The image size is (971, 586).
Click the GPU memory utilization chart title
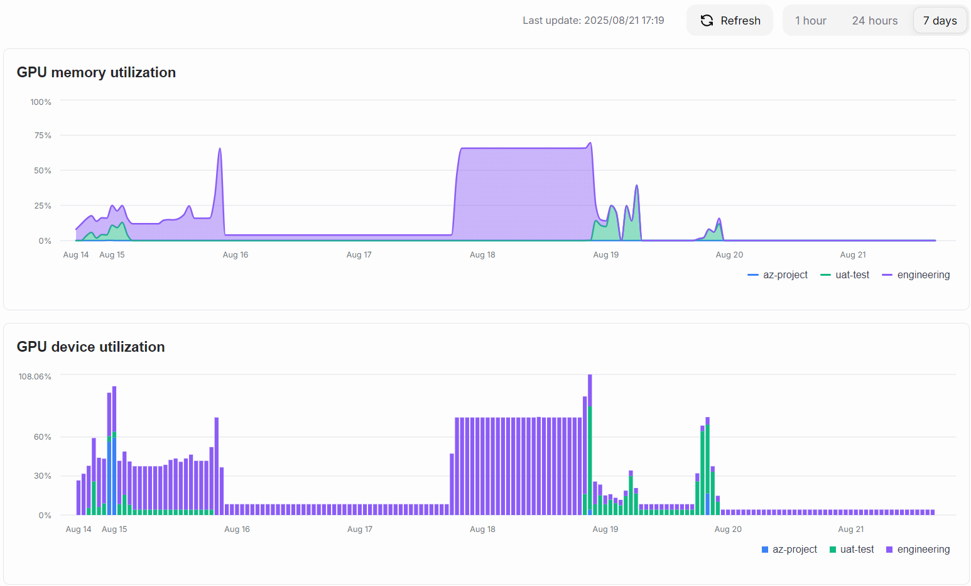coord(96,72)
